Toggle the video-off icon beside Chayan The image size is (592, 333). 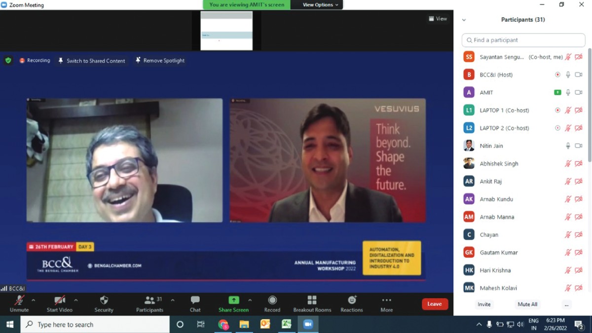[x=579, y=234]
